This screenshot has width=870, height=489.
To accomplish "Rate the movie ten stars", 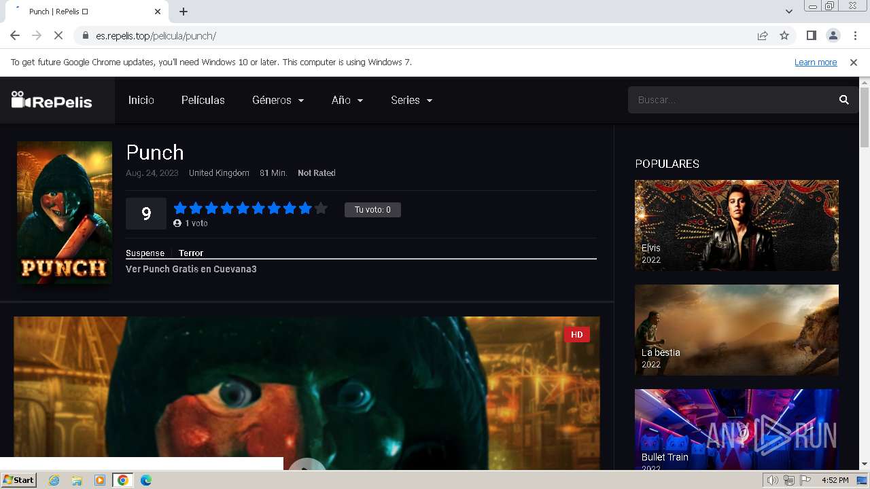I will tap(321, 209).
